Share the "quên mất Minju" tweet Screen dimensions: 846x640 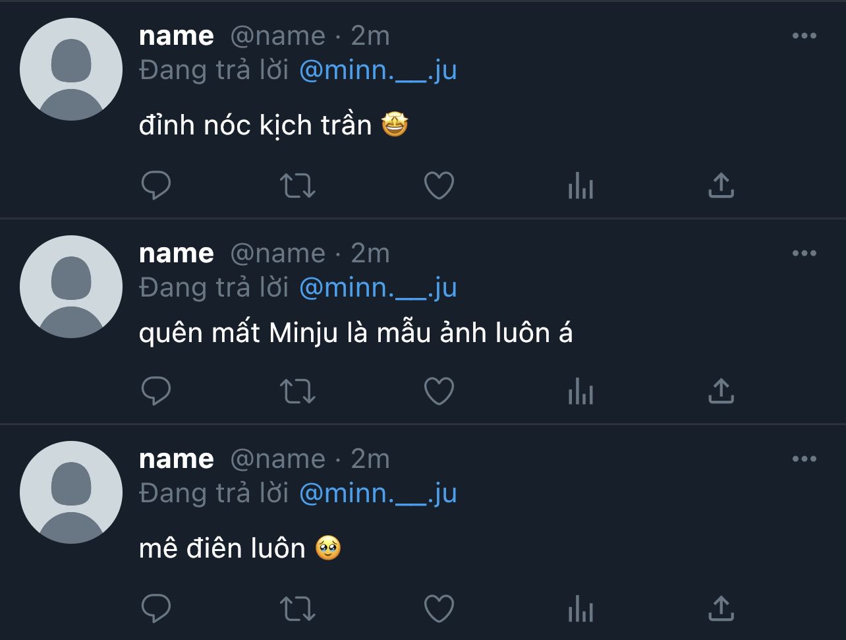pos(721,392)
